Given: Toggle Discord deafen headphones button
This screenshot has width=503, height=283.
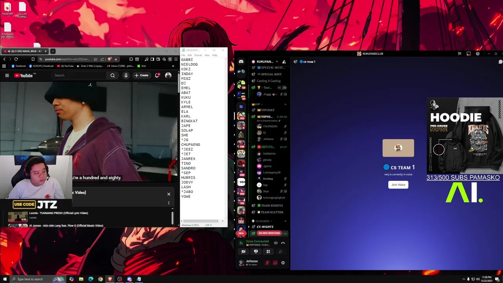Looking at the screenshot, I should 275,263.
